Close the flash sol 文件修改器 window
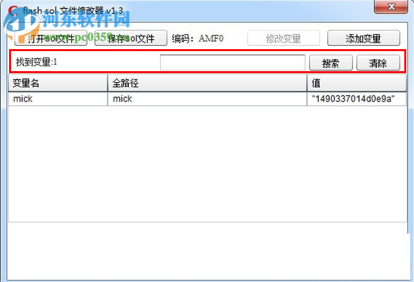 click(391, 6)
